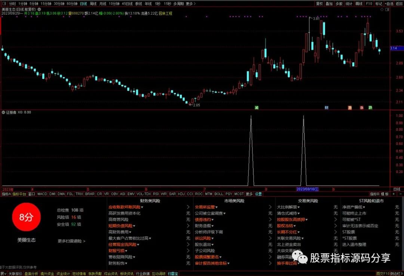The width and height of the screenshot is (404, 276).
Task: Open the 模板 template option
Action: 385,194
